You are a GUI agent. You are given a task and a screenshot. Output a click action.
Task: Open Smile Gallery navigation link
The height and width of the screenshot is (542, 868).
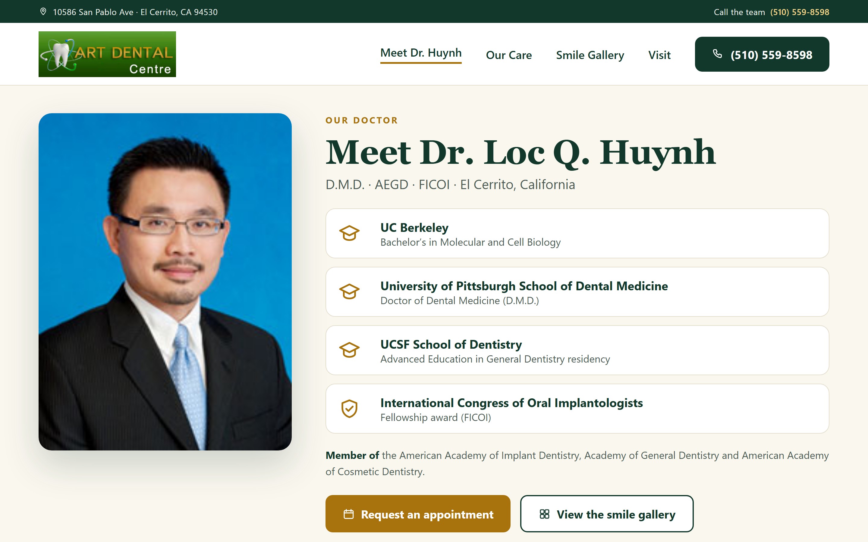point(590,55)
